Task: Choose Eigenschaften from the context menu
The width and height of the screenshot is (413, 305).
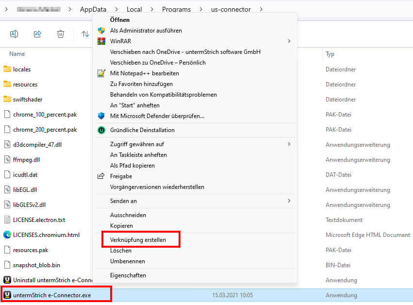Action: click(128, 275)
